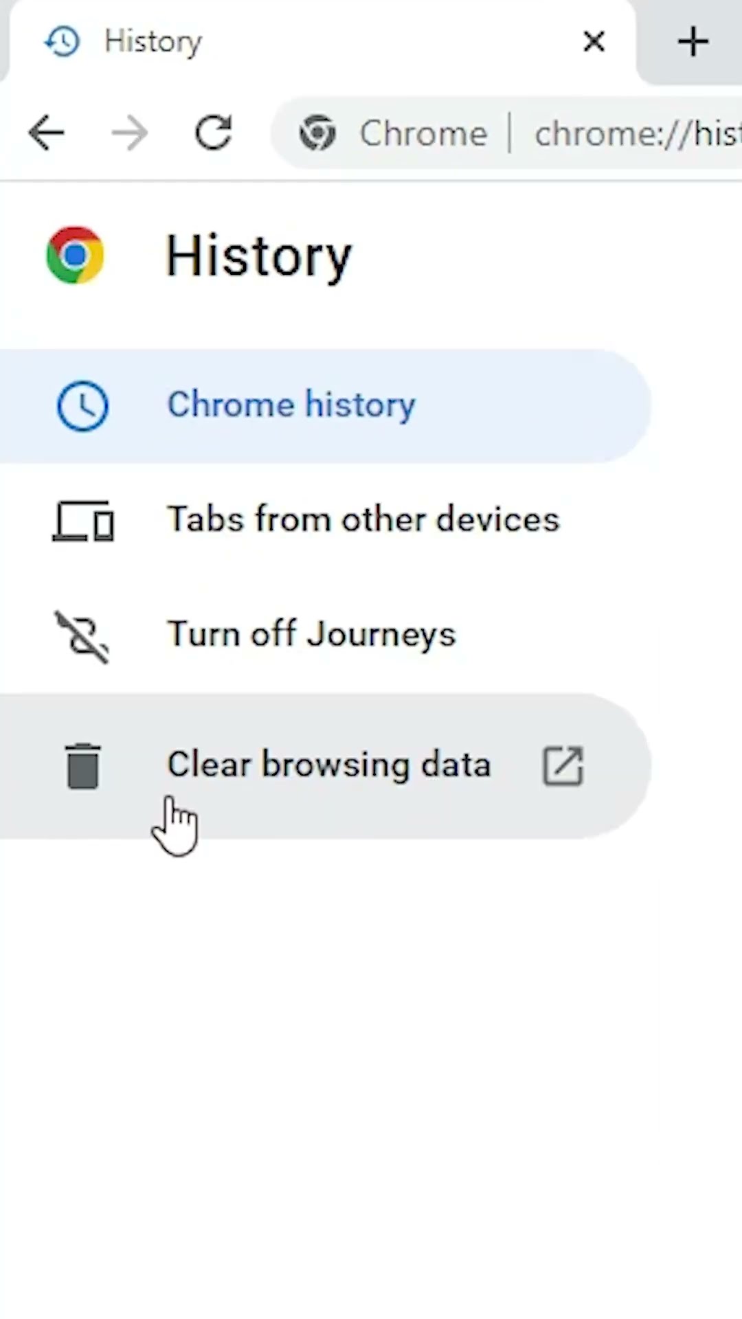Click the trash can icon
742x1319 pixels.
point(83,766)
